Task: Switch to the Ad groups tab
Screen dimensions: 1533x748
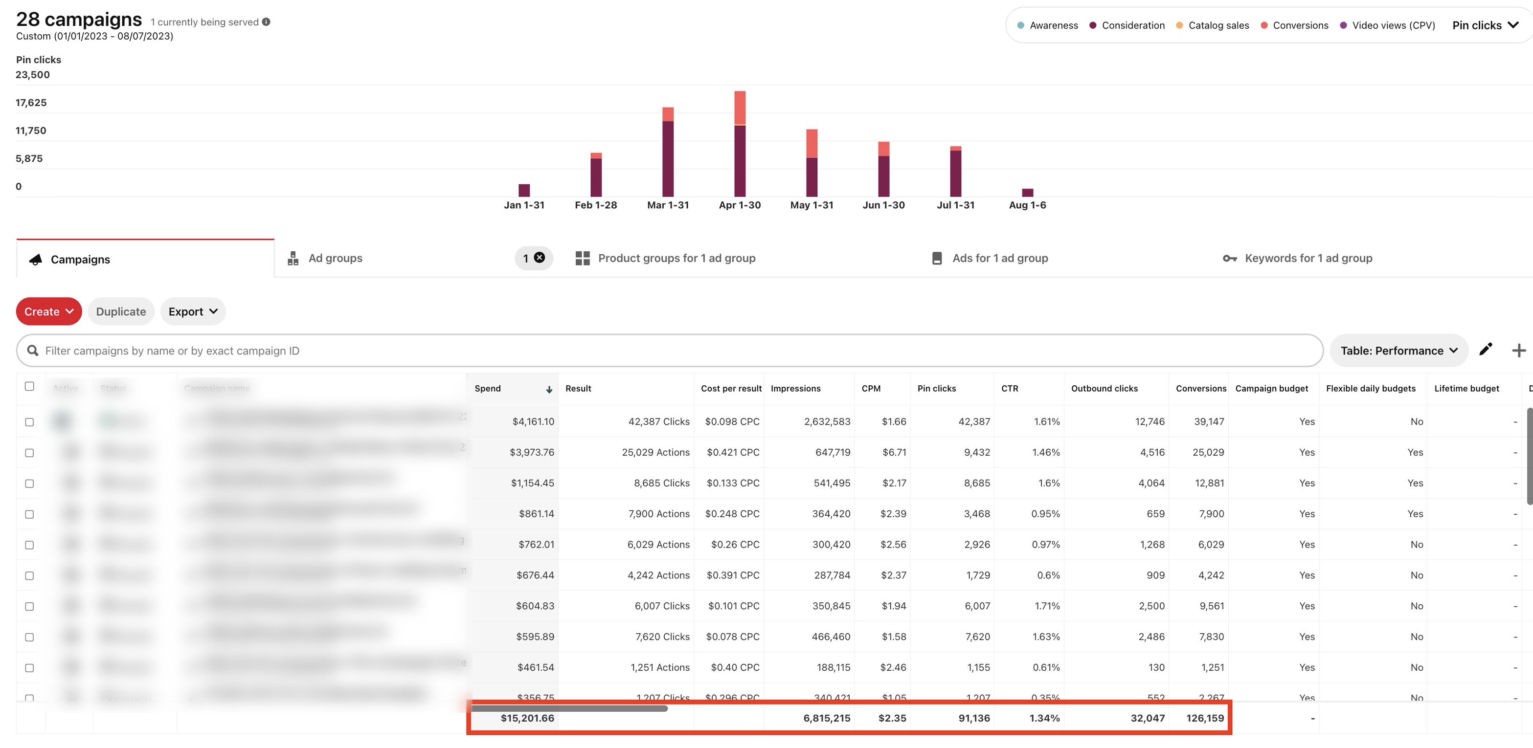Action: click(335, 258)
